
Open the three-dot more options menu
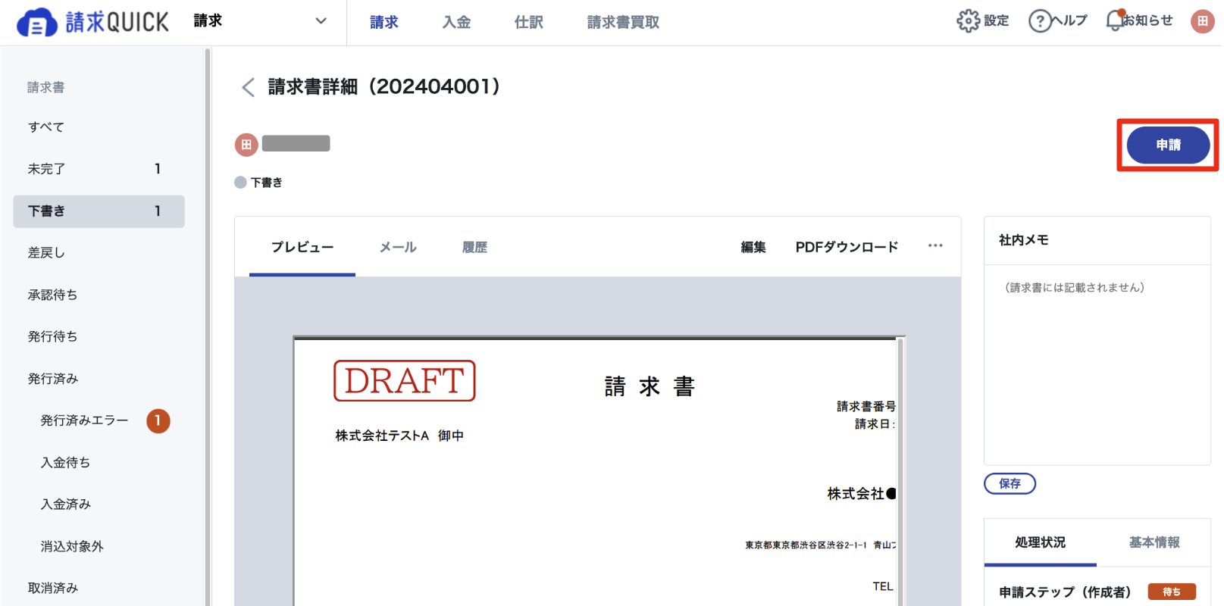pos(935,245)
